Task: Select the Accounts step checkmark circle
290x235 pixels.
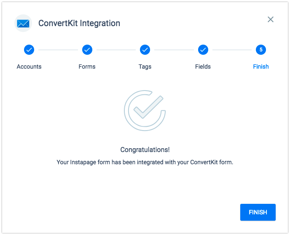Action: click(x=29, y=50)
